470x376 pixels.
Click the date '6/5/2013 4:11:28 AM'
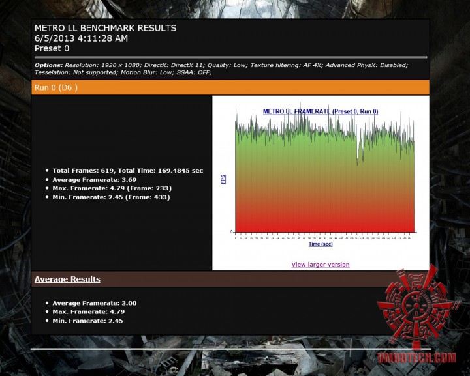81,38
